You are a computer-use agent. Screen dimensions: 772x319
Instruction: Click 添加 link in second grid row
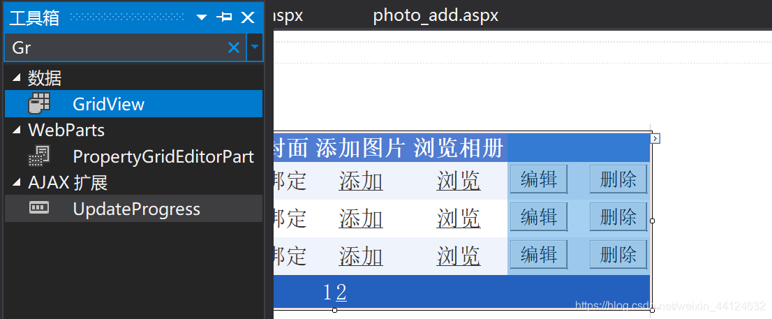(x=361, y=218)
